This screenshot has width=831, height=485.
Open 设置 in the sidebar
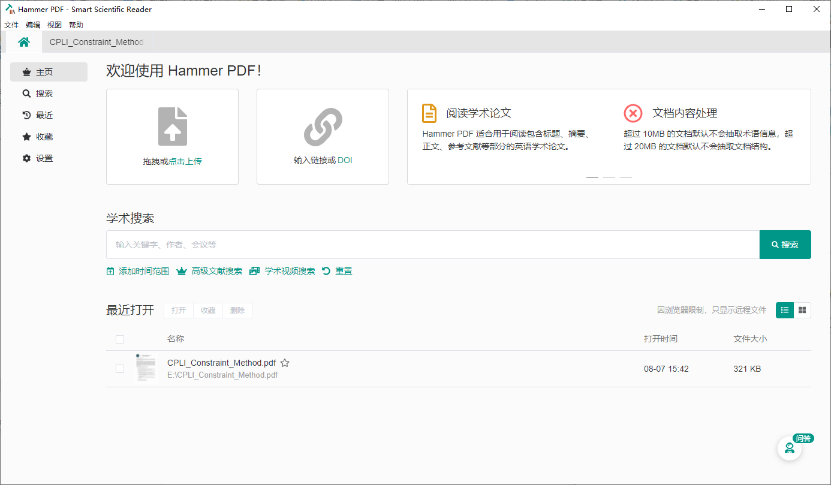tap(49, 158)
